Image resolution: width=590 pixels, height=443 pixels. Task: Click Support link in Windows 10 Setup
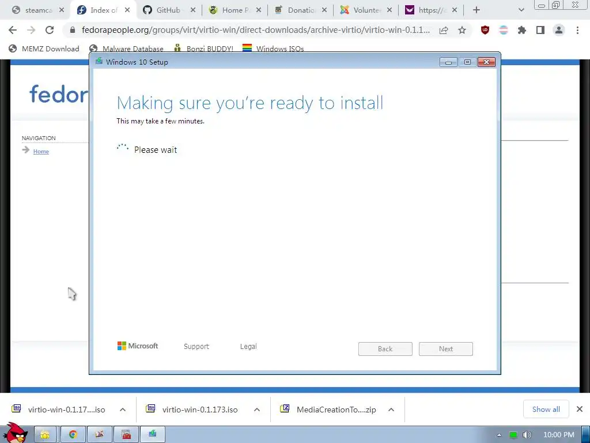[196, 347]
